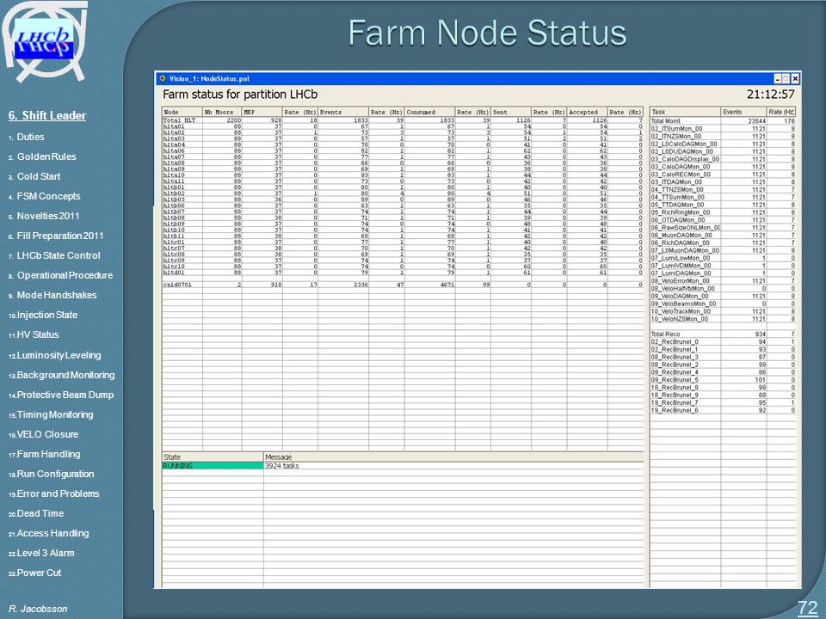Image resolution: width=826 pixels, height=619 pixels.
Task: Go to LHCb State Control
Action: point(59,255)
